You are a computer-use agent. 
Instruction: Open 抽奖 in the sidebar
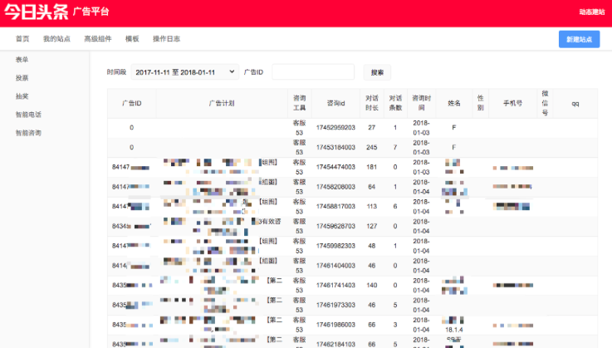click(x=22, y=96)
